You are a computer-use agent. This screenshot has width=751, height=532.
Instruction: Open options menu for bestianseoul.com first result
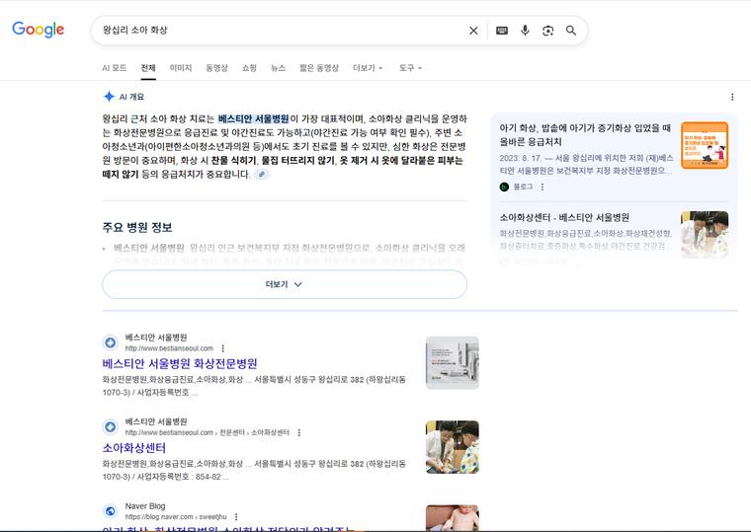coord(222,348)
